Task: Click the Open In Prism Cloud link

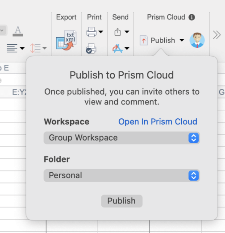Action: (158, 122)
